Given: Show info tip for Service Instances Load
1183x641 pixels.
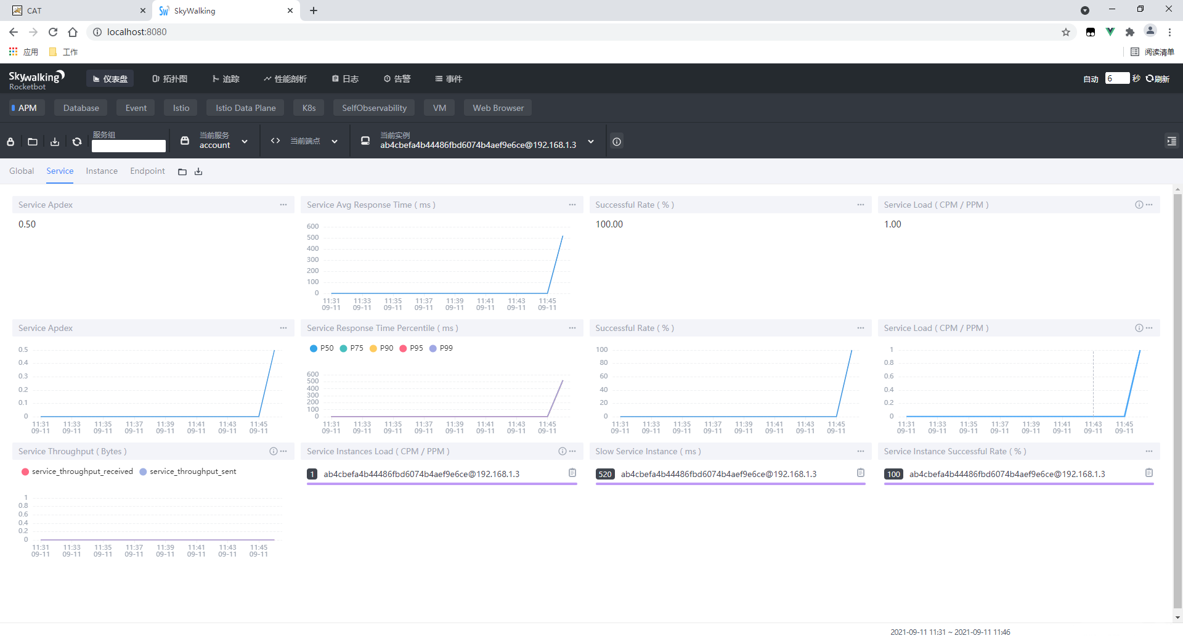Looking at the screenshot, I should pos(563,451).
